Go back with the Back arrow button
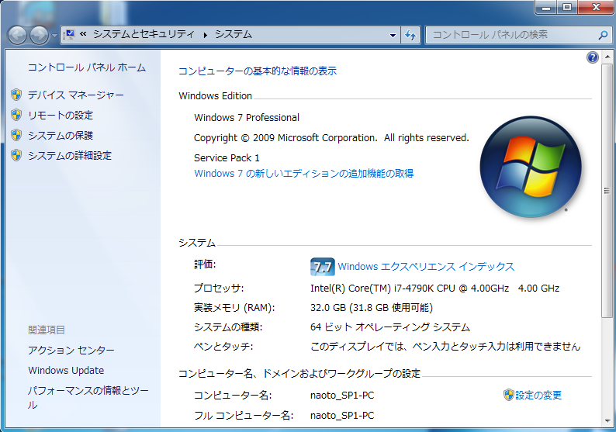The image size is (616, 432). coord(17,36)
